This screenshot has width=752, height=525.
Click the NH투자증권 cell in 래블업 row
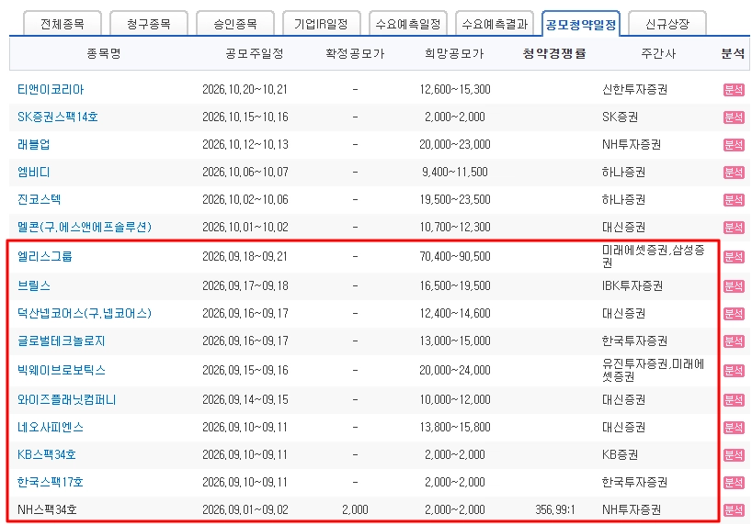click(x=632, y=145)
